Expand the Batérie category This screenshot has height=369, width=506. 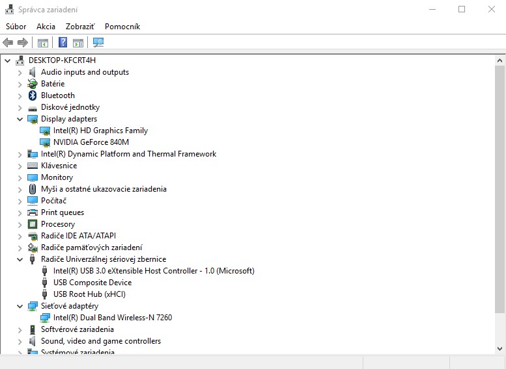20,84
